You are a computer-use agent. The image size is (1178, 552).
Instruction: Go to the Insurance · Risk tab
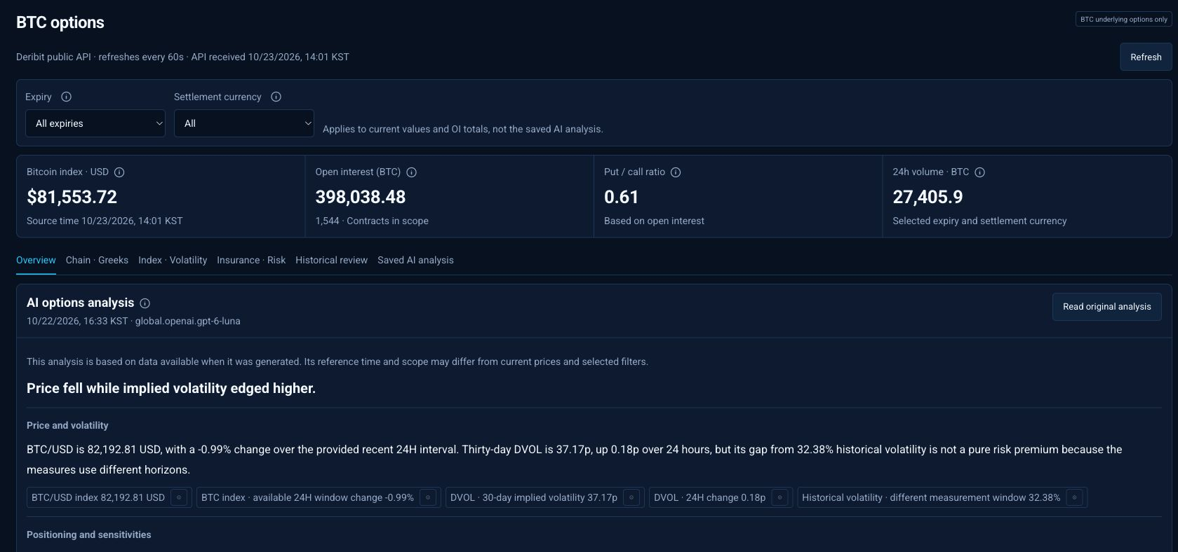click(x=251, y=260)
